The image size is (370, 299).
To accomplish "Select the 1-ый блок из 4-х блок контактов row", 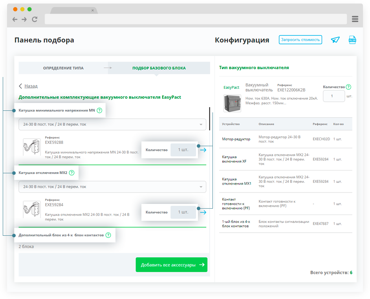I will click(286, 224).
